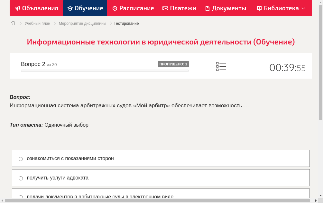
Task: Open the Платежи menu item
Action: [x=179, y=8]
